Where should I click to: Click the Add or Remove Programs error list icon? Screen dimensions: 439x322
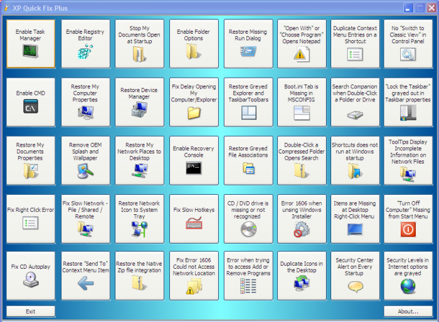pyautogui.click(x=248, y=286)
